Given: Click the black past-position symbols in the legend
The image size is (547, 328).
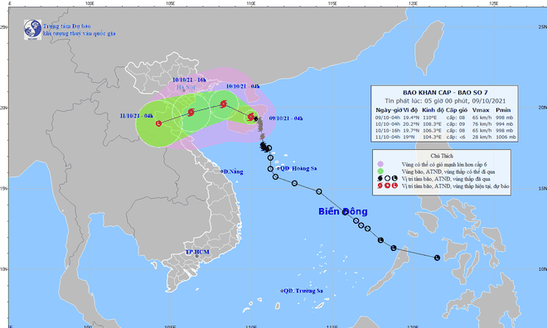Looking at the screenshot, I should [387, 179].
